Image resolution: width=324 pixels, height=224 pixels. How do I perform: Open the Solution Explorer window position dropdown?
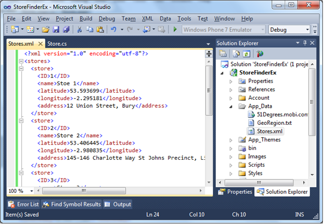coord(298,43)
